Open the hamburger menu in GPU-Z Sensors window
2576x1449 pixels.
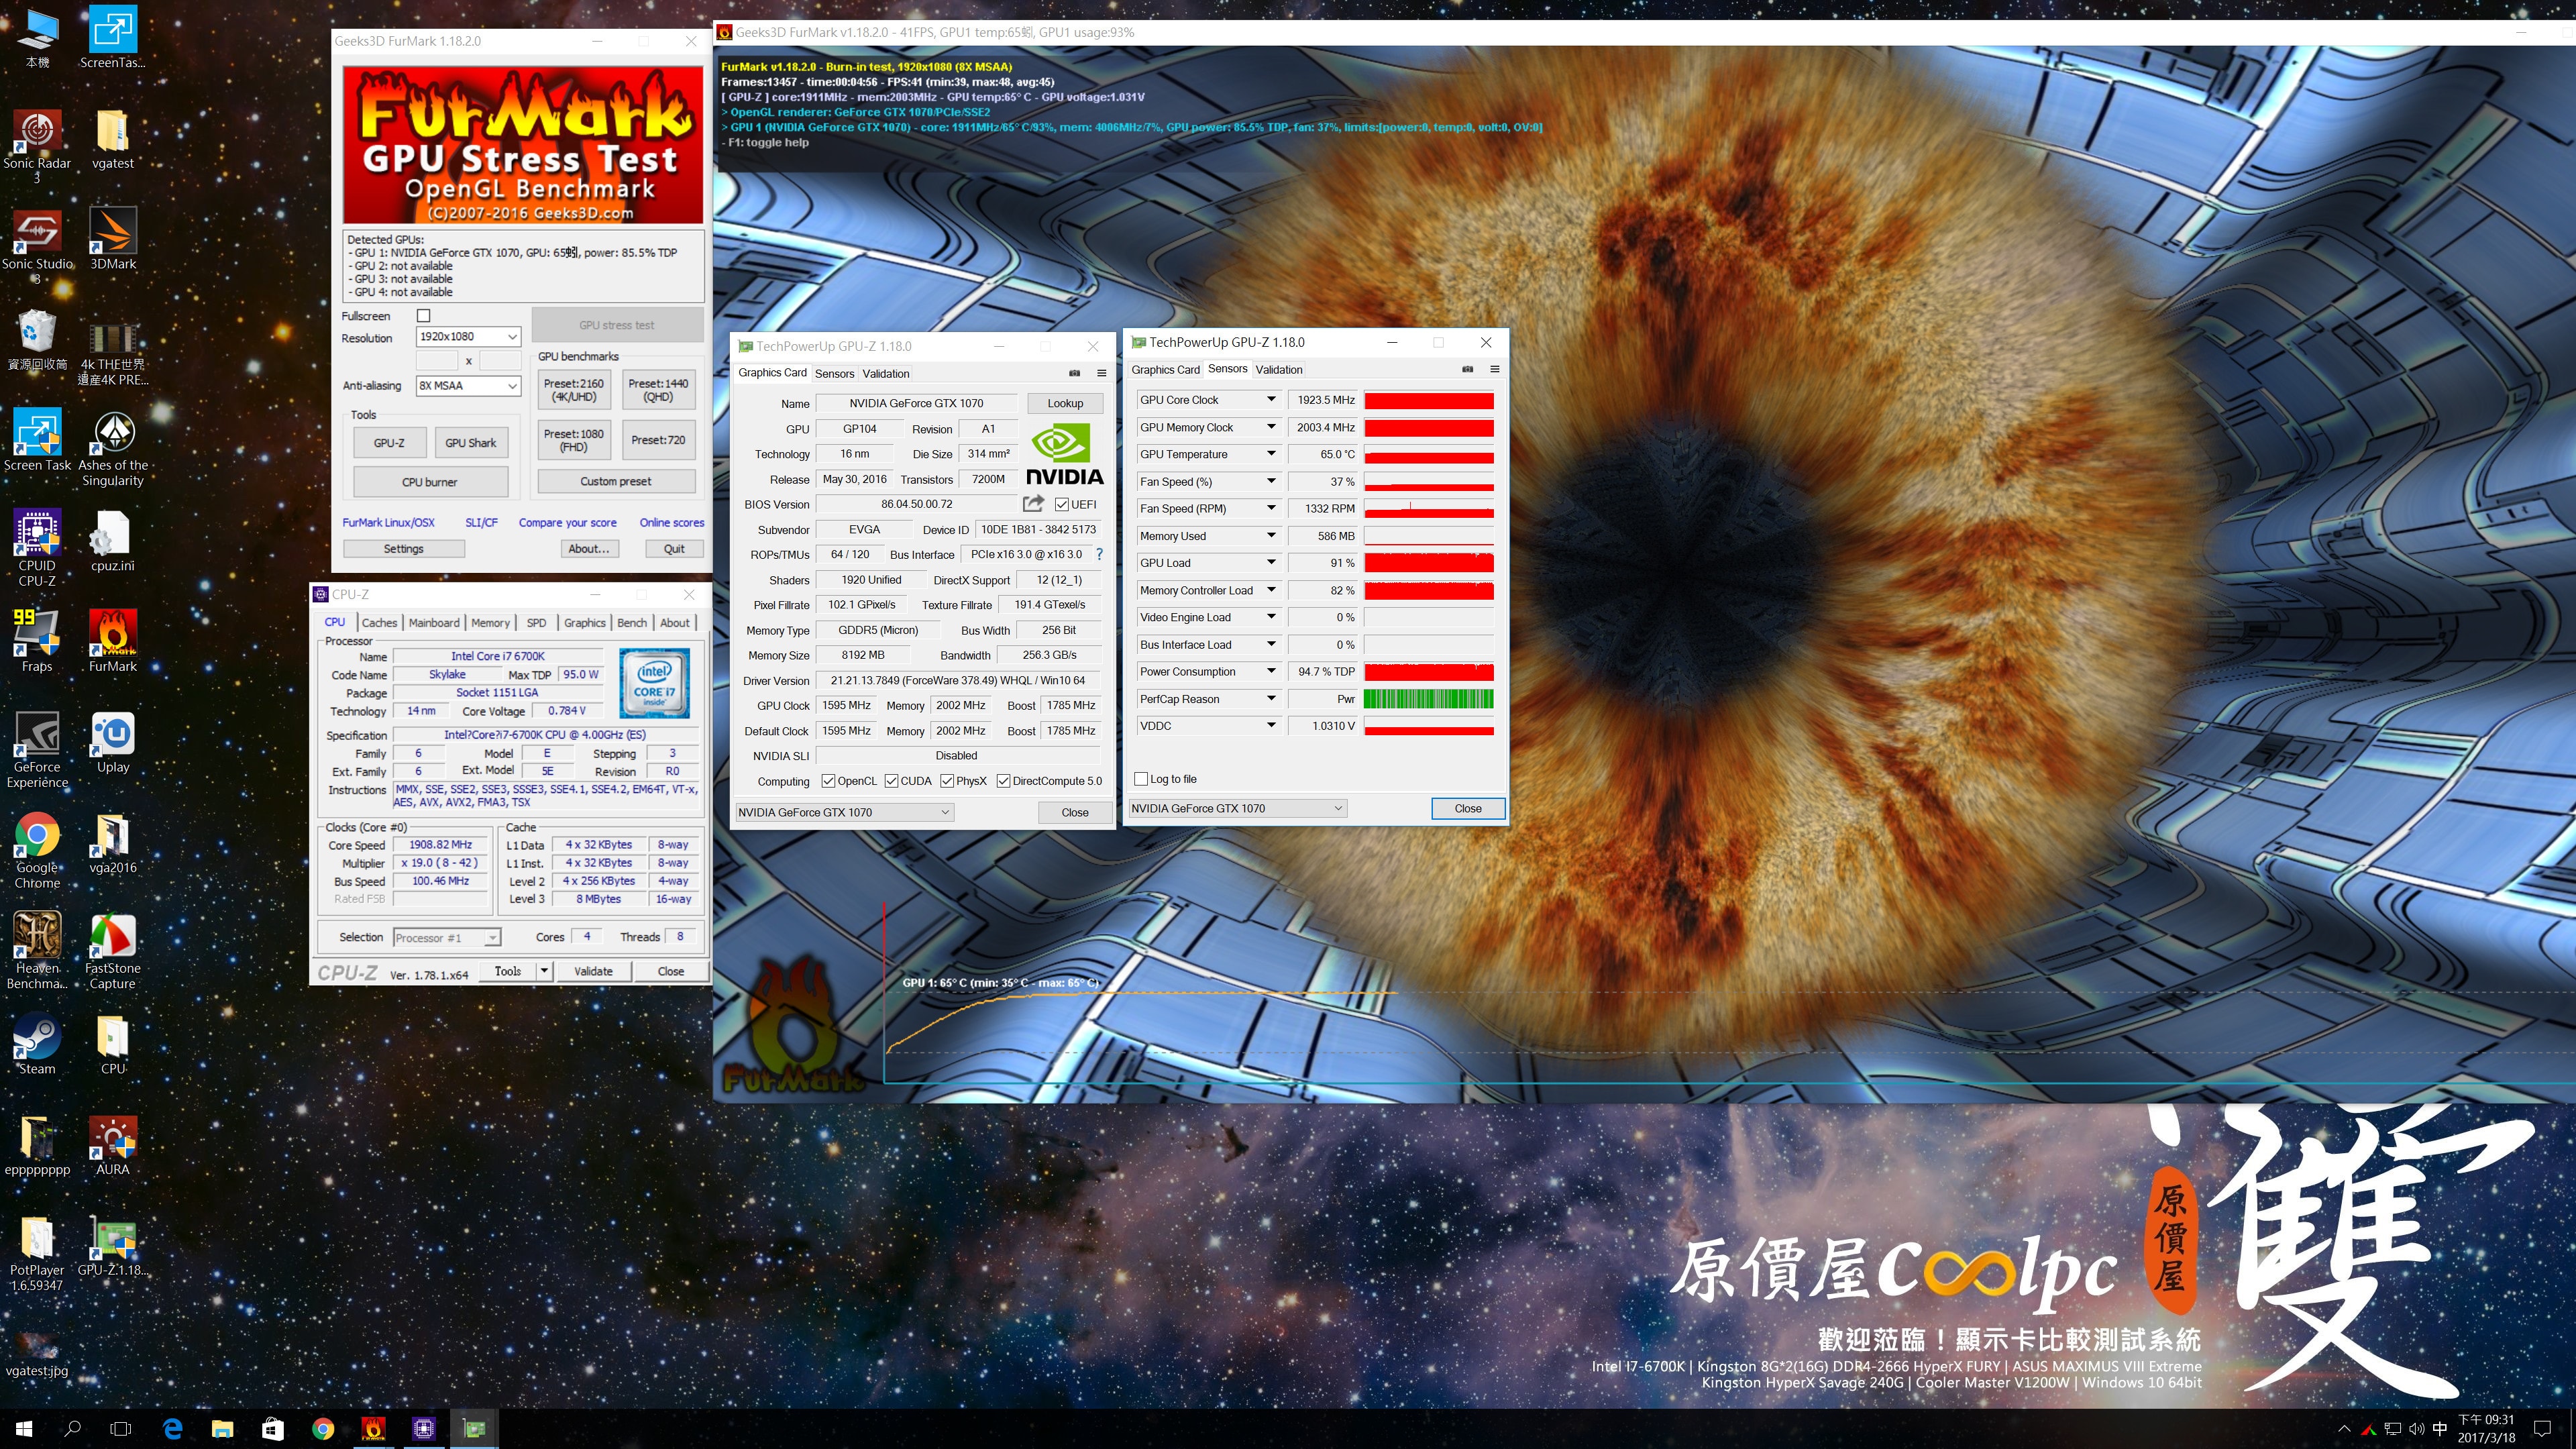click(x=1494, y=369)
